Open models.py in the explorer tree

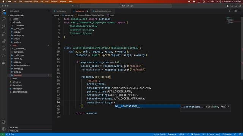[18, 69]
